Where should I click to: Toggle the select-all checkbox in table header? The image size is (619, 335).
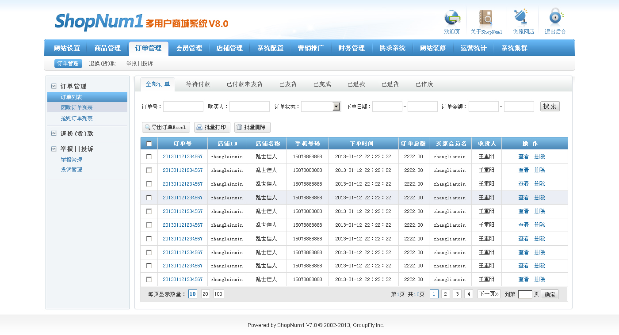(149, 144)
